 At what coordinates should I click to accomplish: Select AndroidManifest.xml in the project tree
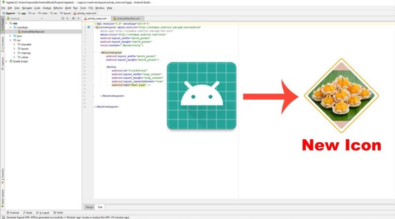pos(43,32)
